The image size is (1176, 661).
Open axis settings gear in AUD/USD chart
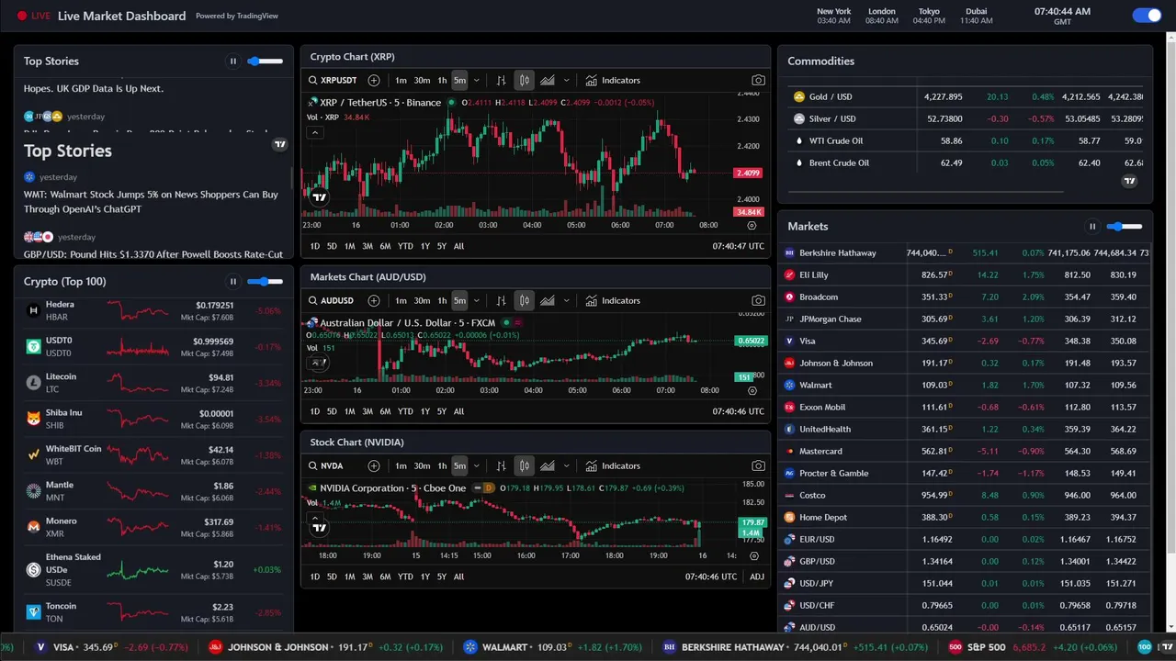pyautogui.click(x=752, y=390)
